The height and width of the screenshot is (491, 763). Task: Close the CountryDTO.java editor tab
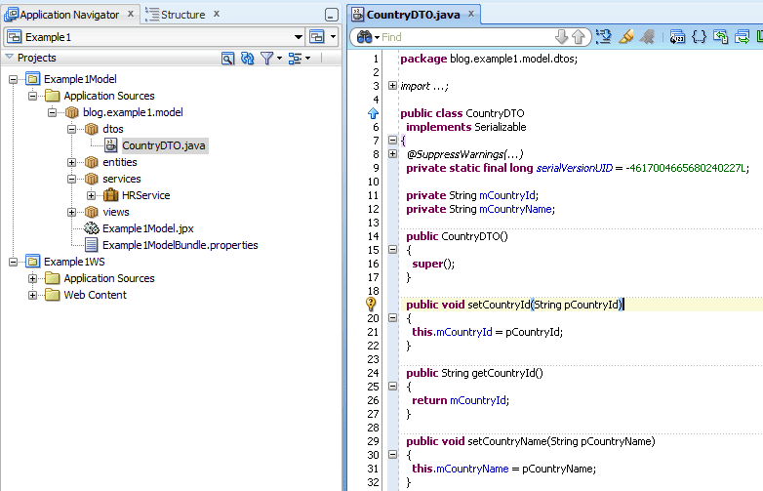(x=471, y=14)
